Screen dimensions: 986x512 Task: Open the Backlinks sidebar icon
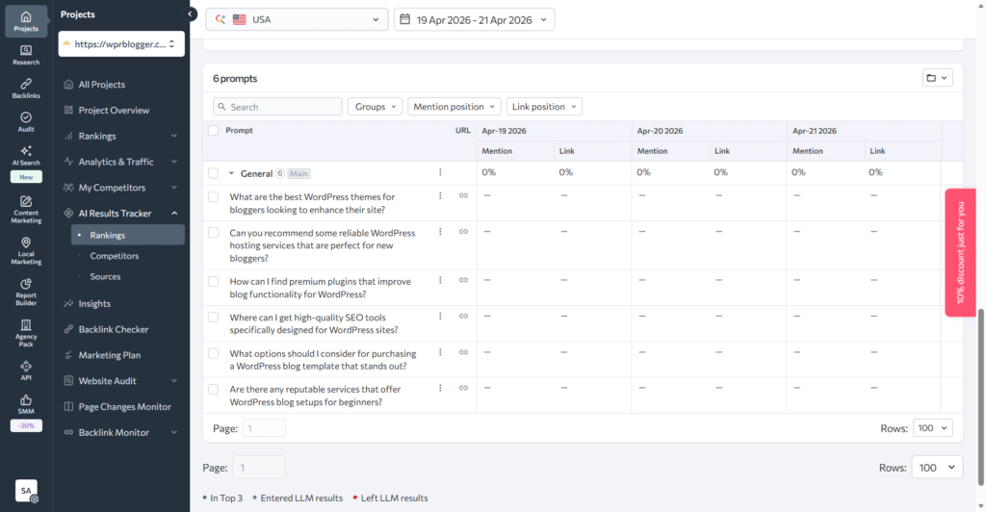26,89
